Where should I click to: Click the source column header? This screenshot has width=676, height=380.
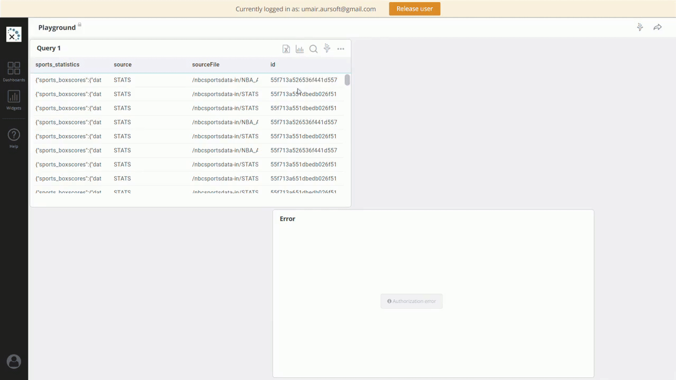(123, 64)
